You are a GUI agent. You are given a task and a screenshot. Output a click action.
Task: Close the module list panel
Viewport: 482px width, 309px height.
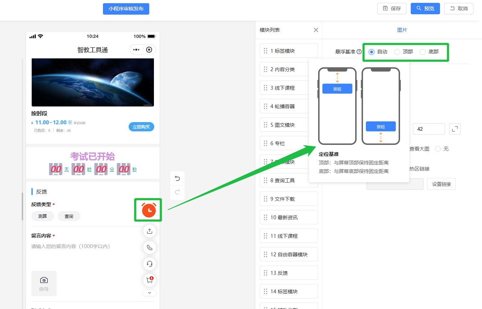(316, 30)
